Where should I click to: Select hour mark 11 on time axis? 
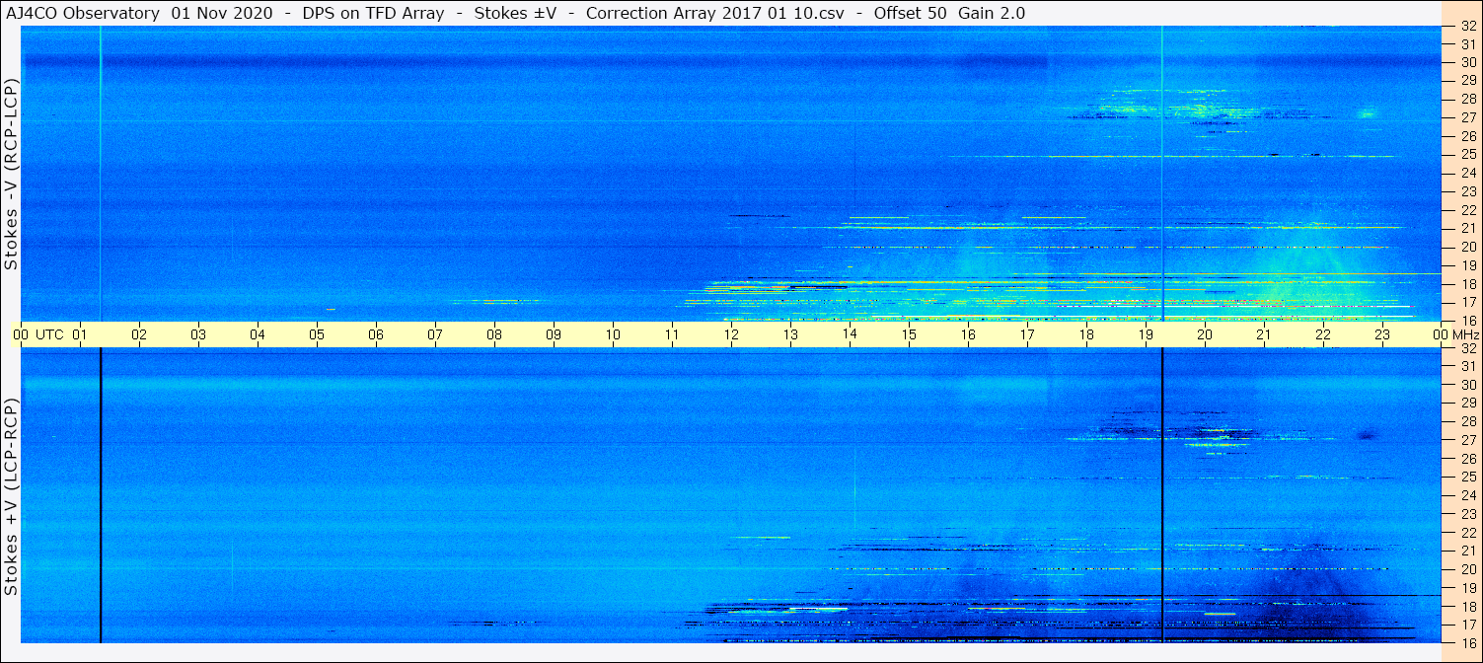click(x=672, y=334)
